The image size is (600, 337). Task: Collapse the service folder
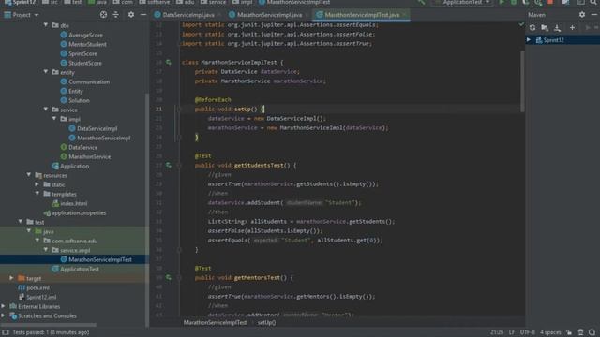click(46, 110)
